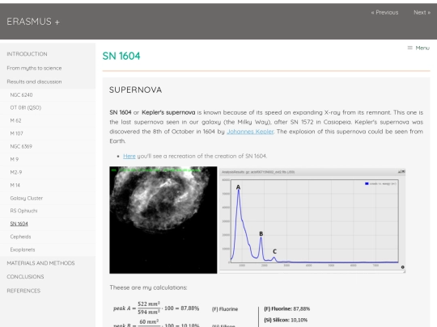This screenshot has height=327, width=437.
Task: Click the 'Here' recreation link
Action: [129, 157]
